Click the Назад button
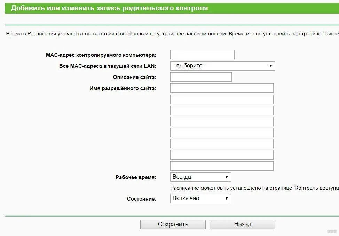Image resolution: width=339 pixels, height=236 pixels. click(243, 224)
